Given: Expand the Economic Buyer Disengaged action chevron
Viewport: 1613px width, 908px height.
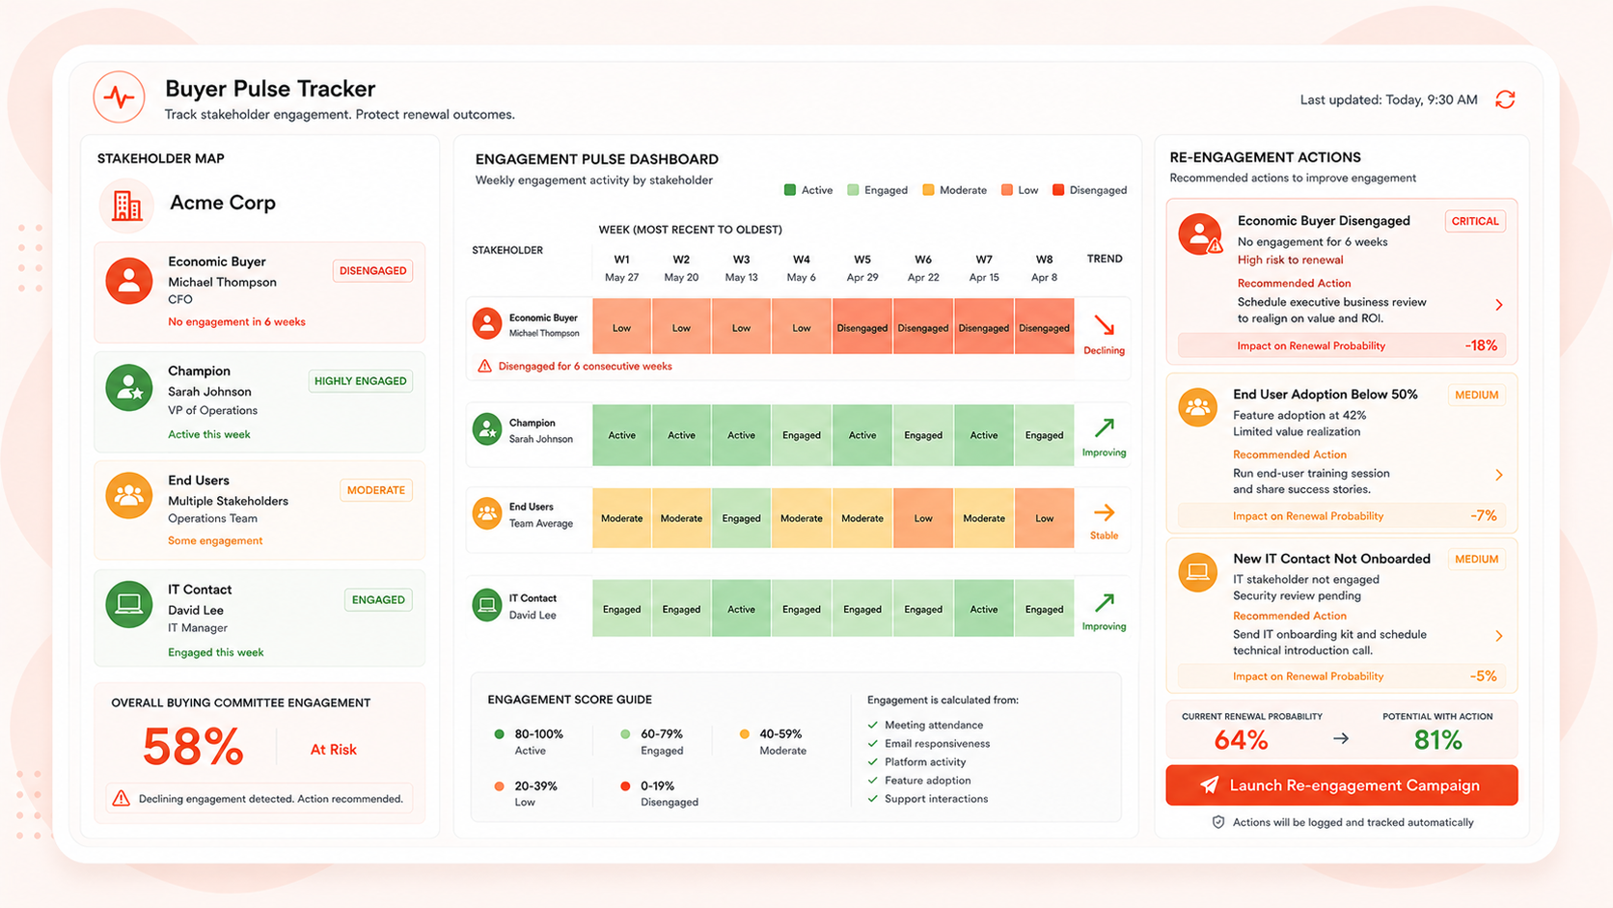Looking at the screenshot, I should coord(1499,305).
